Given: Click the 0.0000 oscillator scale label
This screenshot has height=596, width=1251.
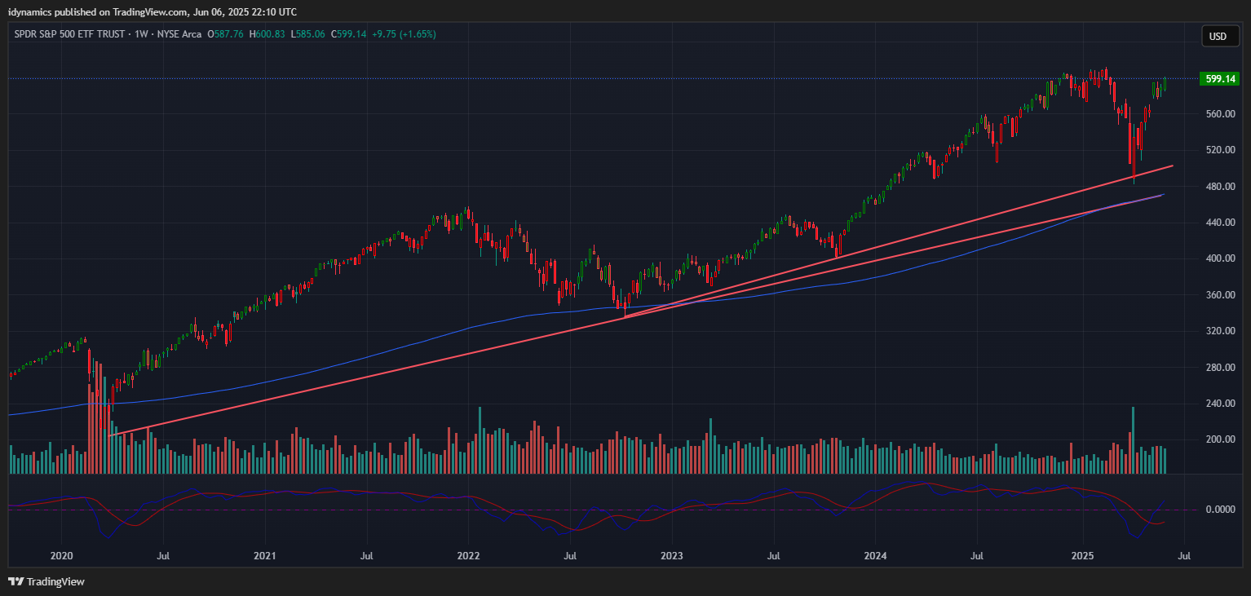Looking at the screenshot, I should [x=1219, y=510].
